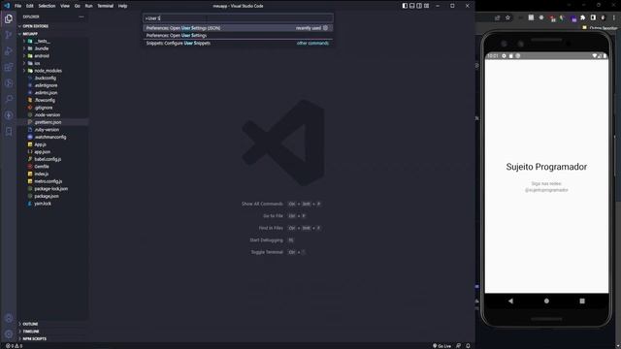621x349 pixels.
Task: Open the Go menu
Action: (78, 6)
